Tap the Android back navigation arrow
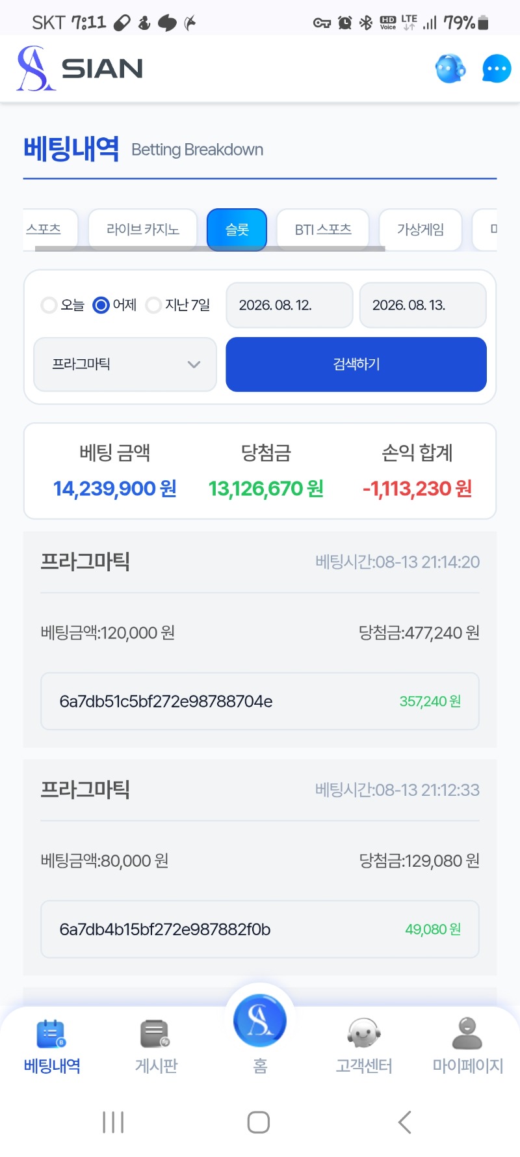The width and height of the screenshot is (520, 1157). (405, 1123)
